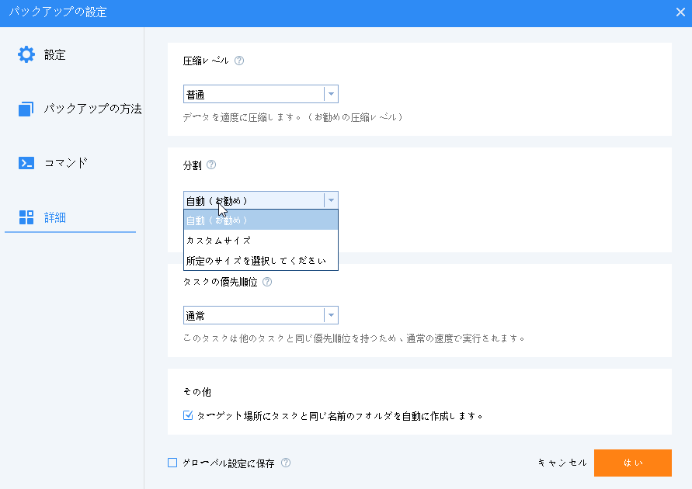
Task: Click the command terminal icon
Action: pyautogui.click(x=26, y=163)
